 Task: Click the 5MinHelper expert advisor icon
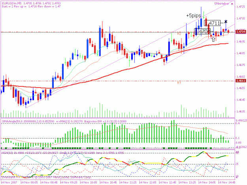pos(232,4)
